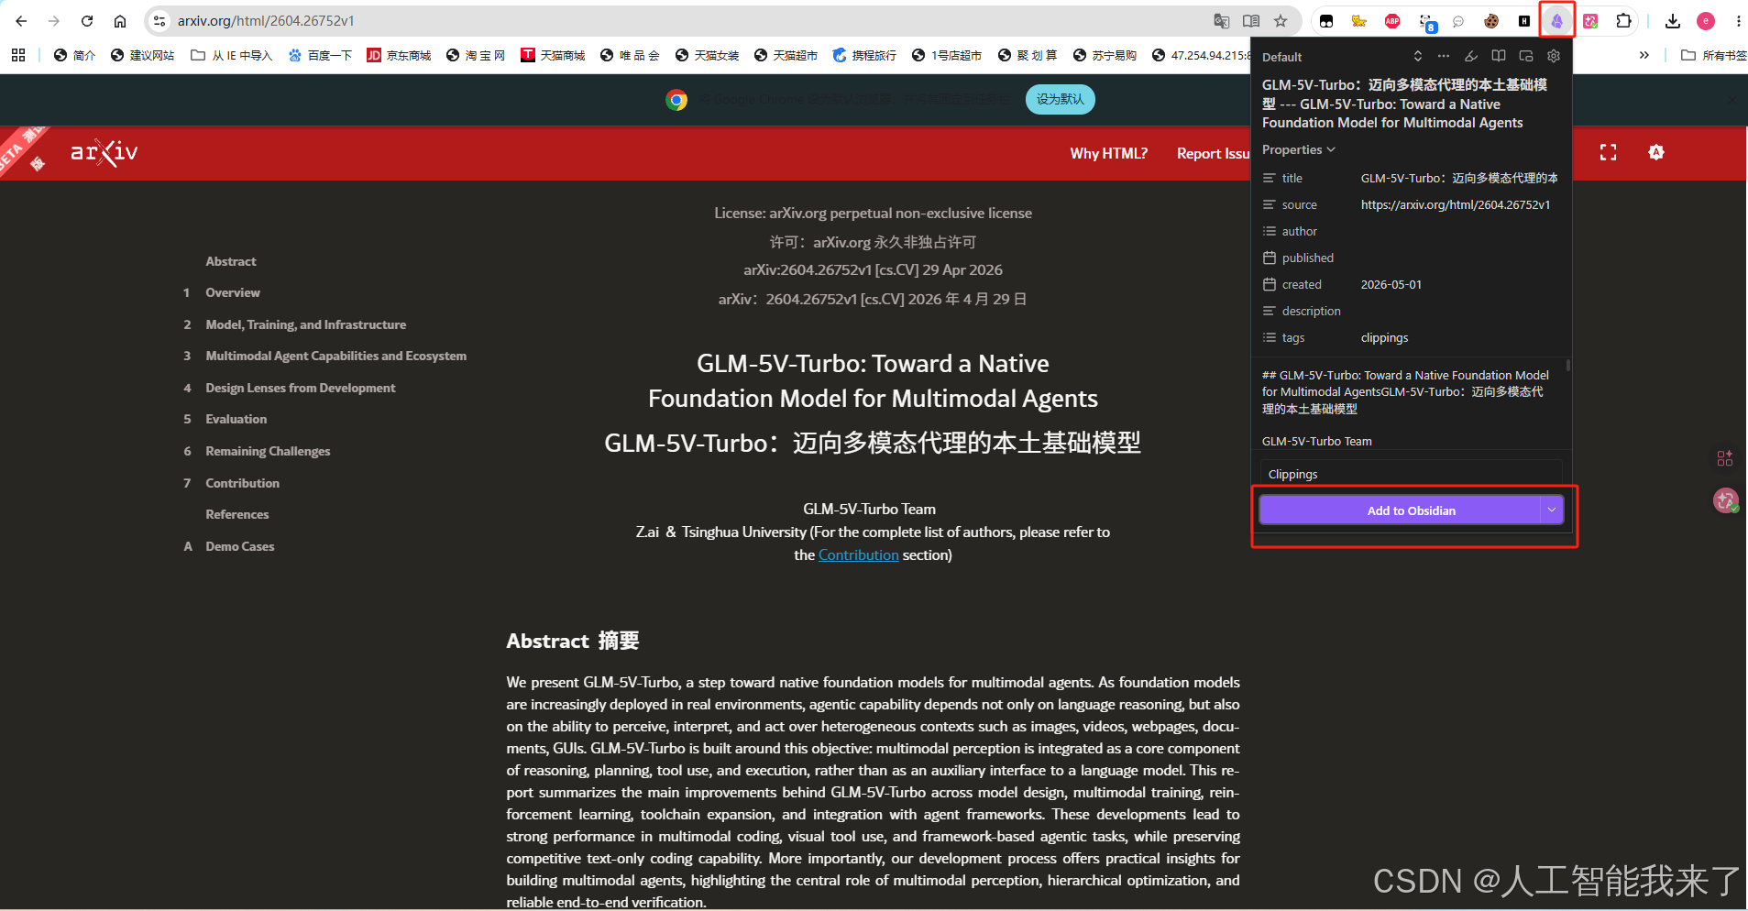The height and width of the screenshot is (911, 1748).
Task: Click the panda extension with badge 8
Action: pos(1426,22)
